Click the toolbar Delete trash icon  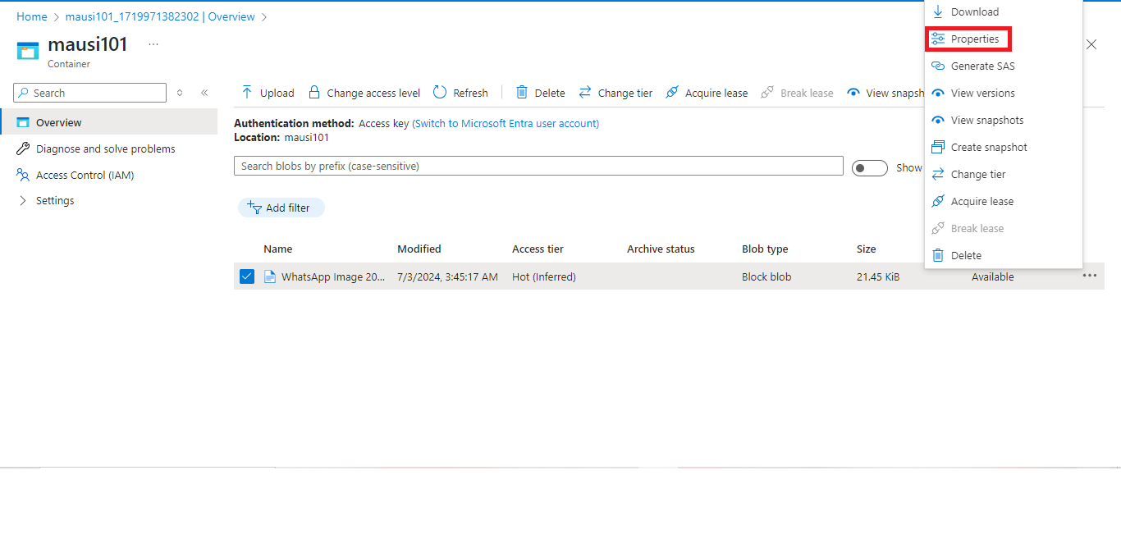pos(522,93)
